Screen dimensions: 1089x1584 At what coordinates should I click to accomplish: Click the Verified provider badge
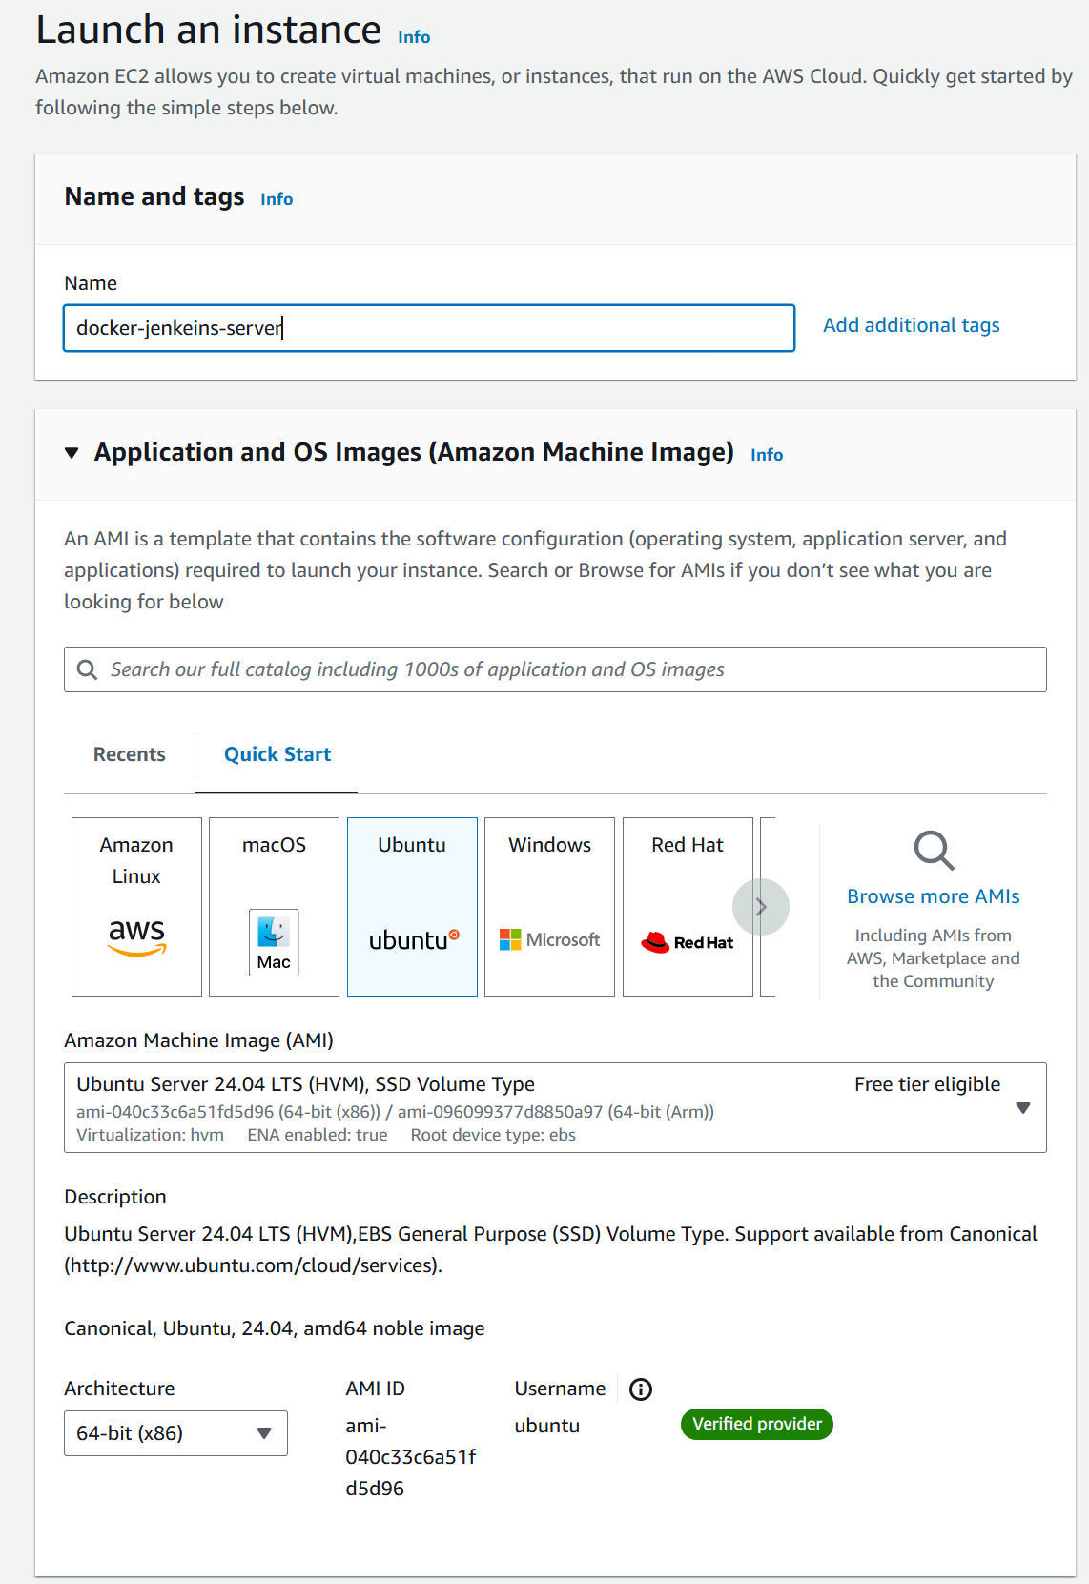[x=757, y=1424]
